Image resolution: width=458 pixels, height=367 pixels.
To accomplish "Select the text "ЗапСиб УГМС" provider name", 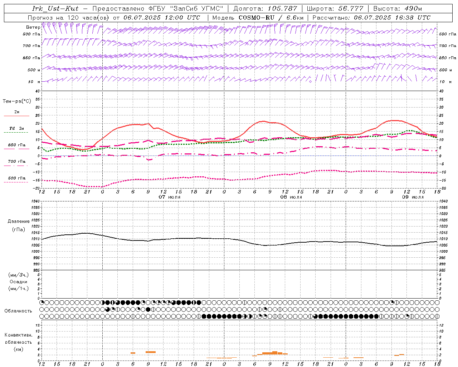I will coord(196,9).
